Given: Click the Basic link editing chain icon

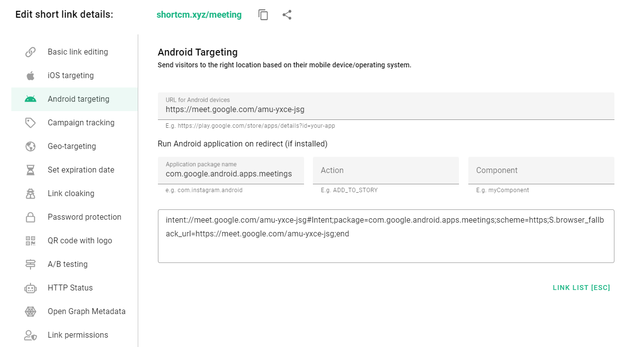Looking at the screenshot, I should 30,52.
